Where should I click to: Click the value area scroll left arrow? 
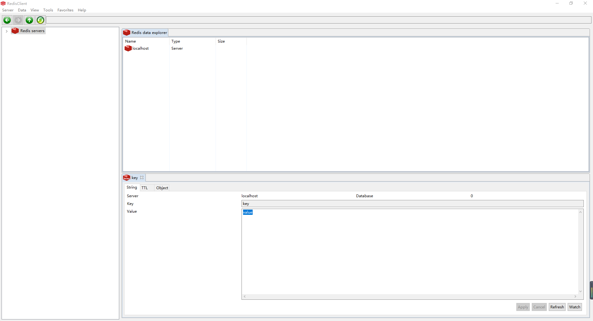(245, 297)
